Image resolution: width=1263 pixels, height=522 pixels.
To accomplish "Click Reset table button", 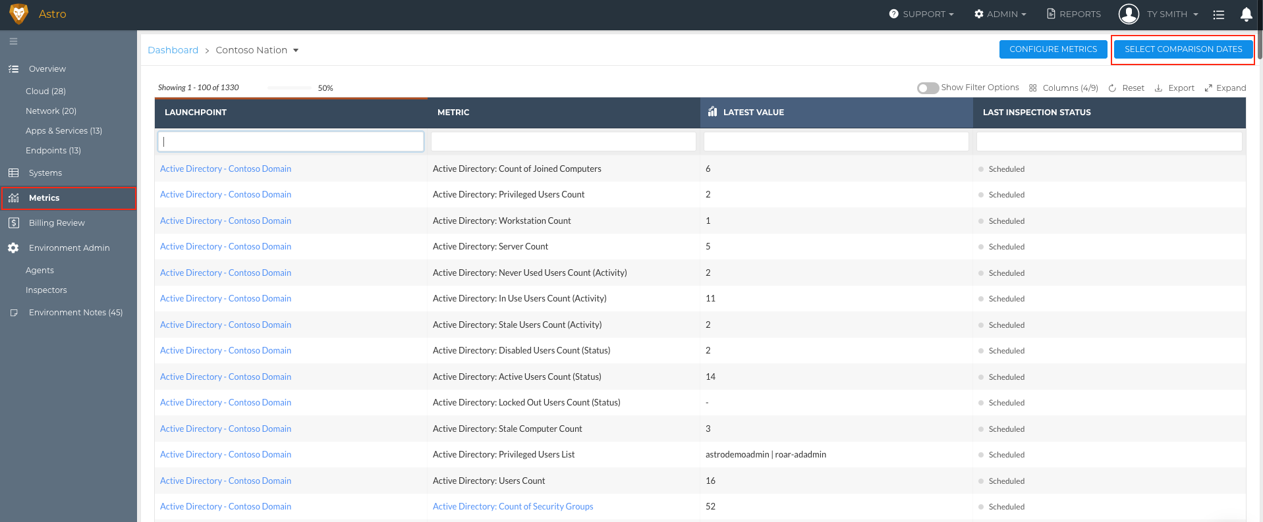I will [x=1126, y=88].
